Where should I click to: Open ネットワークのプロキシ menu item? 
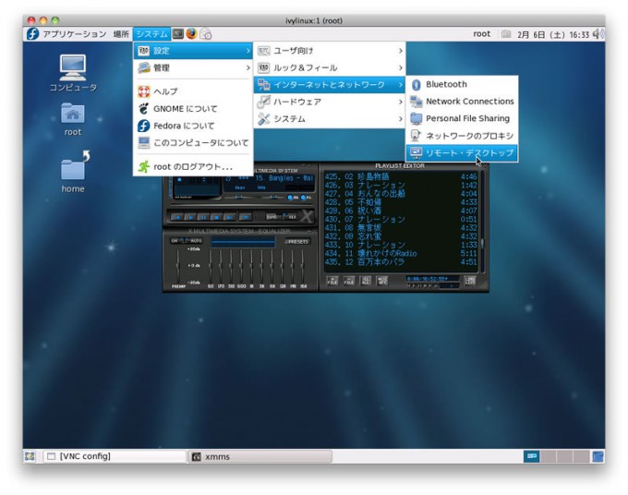coord(462,136)
